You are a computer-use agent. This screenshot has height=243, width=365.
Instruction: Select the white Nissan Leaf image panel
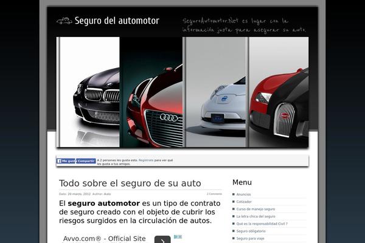(x=215, y=92)
